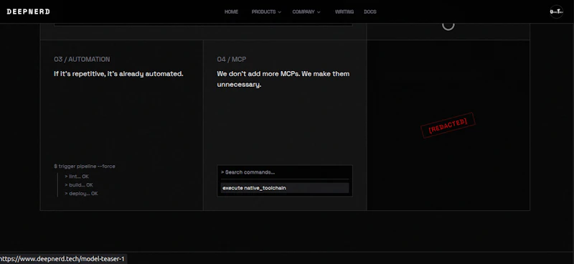574x264 pixels.
Task: Open the Home menu item
Action: (231, 11)
